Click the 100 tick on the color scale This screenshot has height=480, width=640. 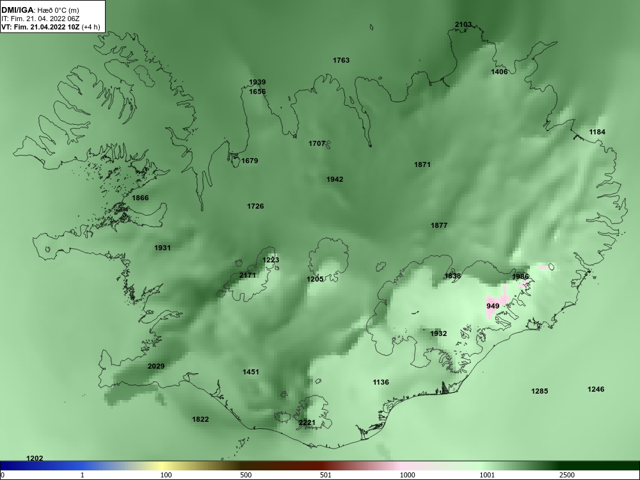click(166, 475)
